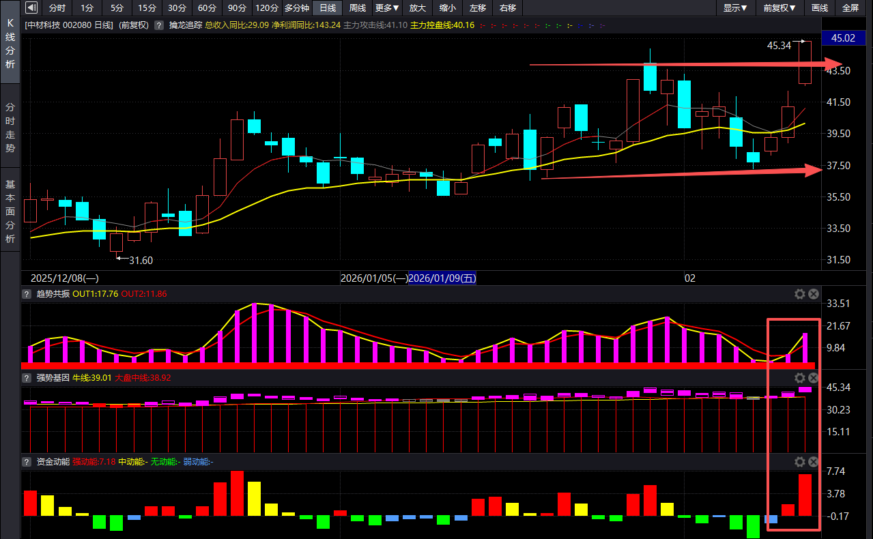This screenshot has width=873, height=539.
Task: Click the 牛线:39.01 value
Action: pyautogui.click(x=92, y=377)
